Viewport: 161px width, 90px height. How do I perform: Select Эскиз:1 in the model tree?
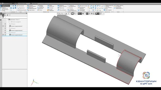(x=12, y=24)
